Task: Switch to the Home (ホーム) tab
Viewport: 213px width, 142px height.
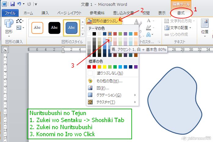Action: (28, 13)
